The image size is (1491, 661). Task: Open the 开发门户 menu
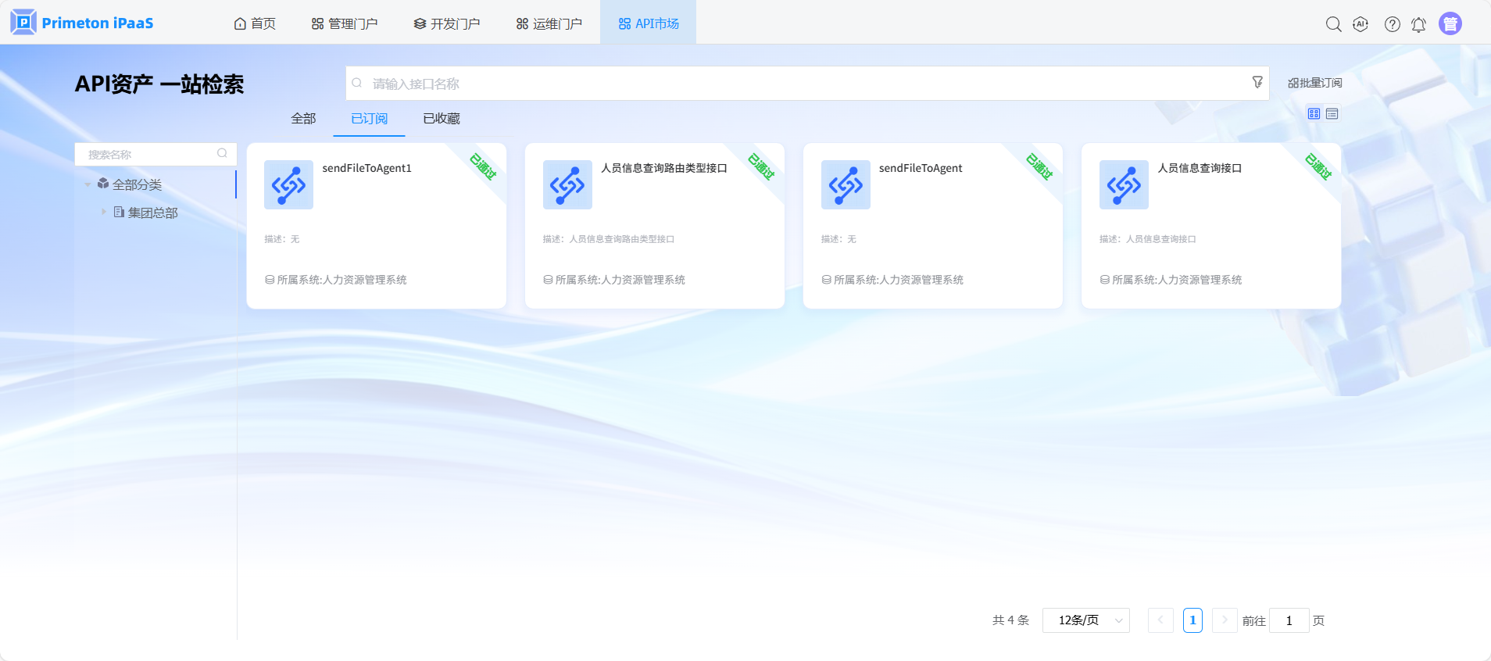(x=447, y=23)
